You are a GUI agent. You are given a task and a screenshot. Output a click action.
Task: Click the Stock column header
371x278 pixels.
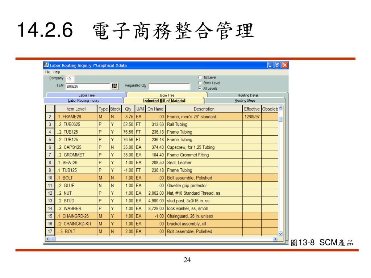tap(115, 109)
